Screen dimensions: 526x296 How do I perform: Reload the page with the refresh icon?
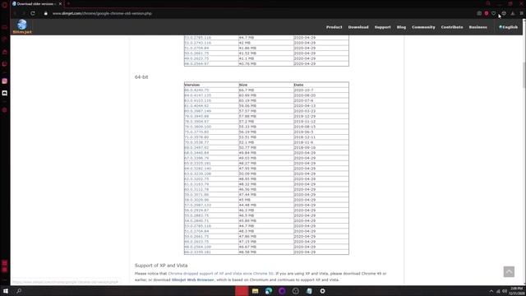click(33, 13)
